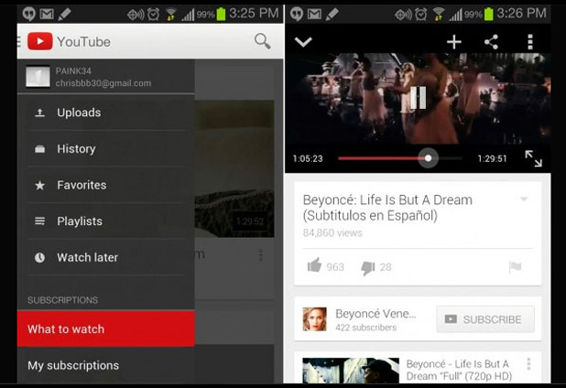Flag the video with flag icon
The width and height of the screenshot is (566, 388).
(x=515, y=267)
